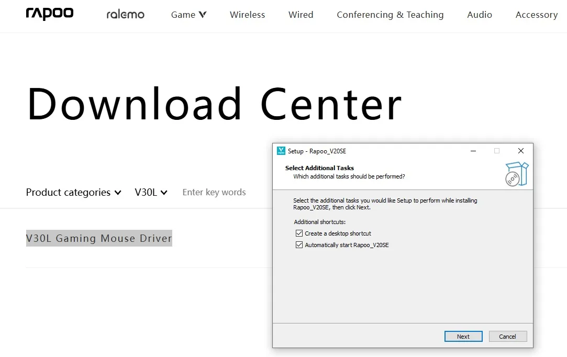Click the Additional shortcuts label

pyautogui.click(x=320, y=222)
